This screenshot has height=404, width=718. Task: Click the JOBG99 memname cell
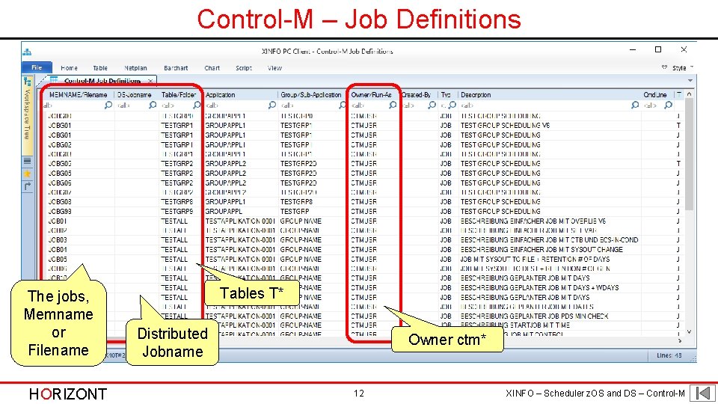click(x=60, y=211)
